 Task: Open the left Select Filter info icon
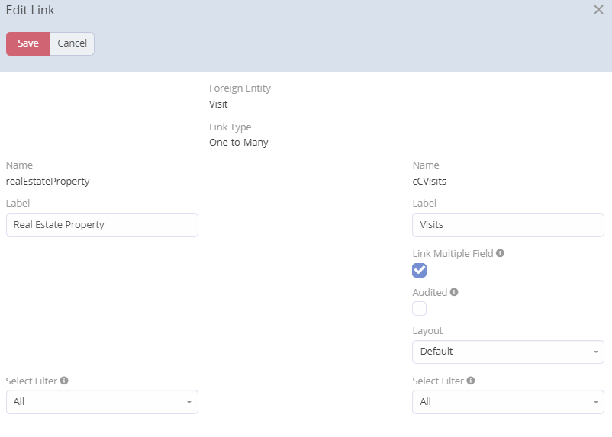[x=64, y=381]
